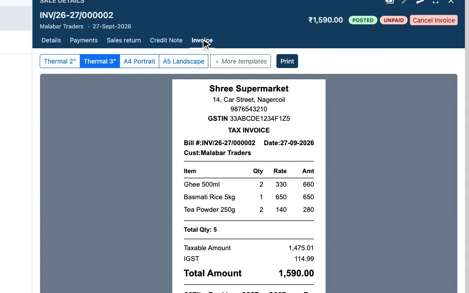
Task: Click the Rate column header
Action: (280, 171)
